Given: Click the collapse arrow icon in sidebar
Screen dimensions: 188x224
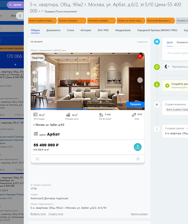Looking at the screenshot, I should coord(20,16).
